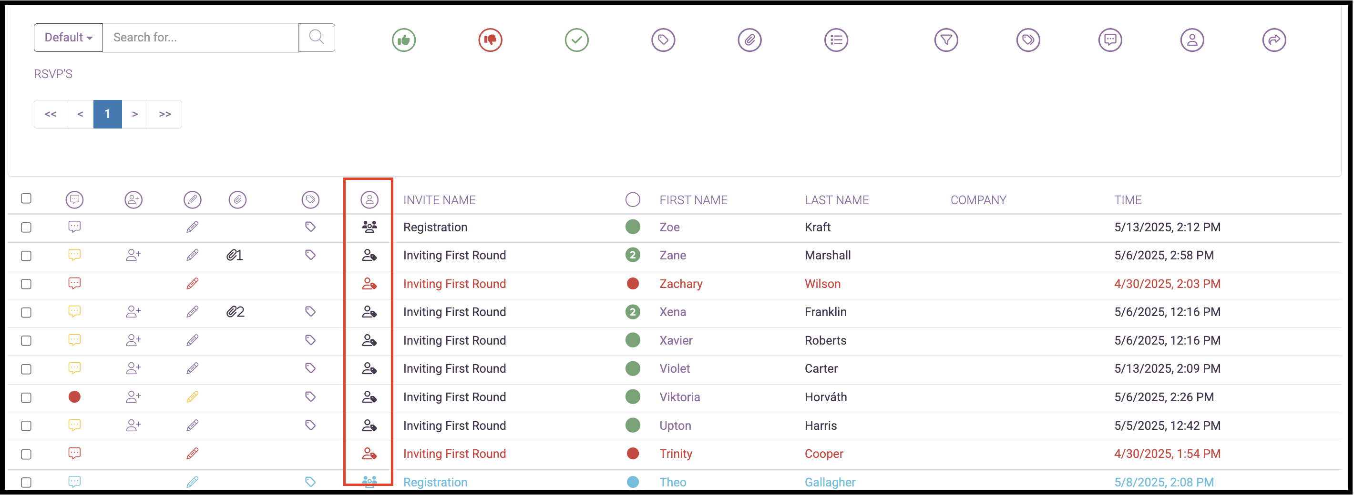Sort by COMPANY column header
The image size is (1354, 495).
[978, 200]
